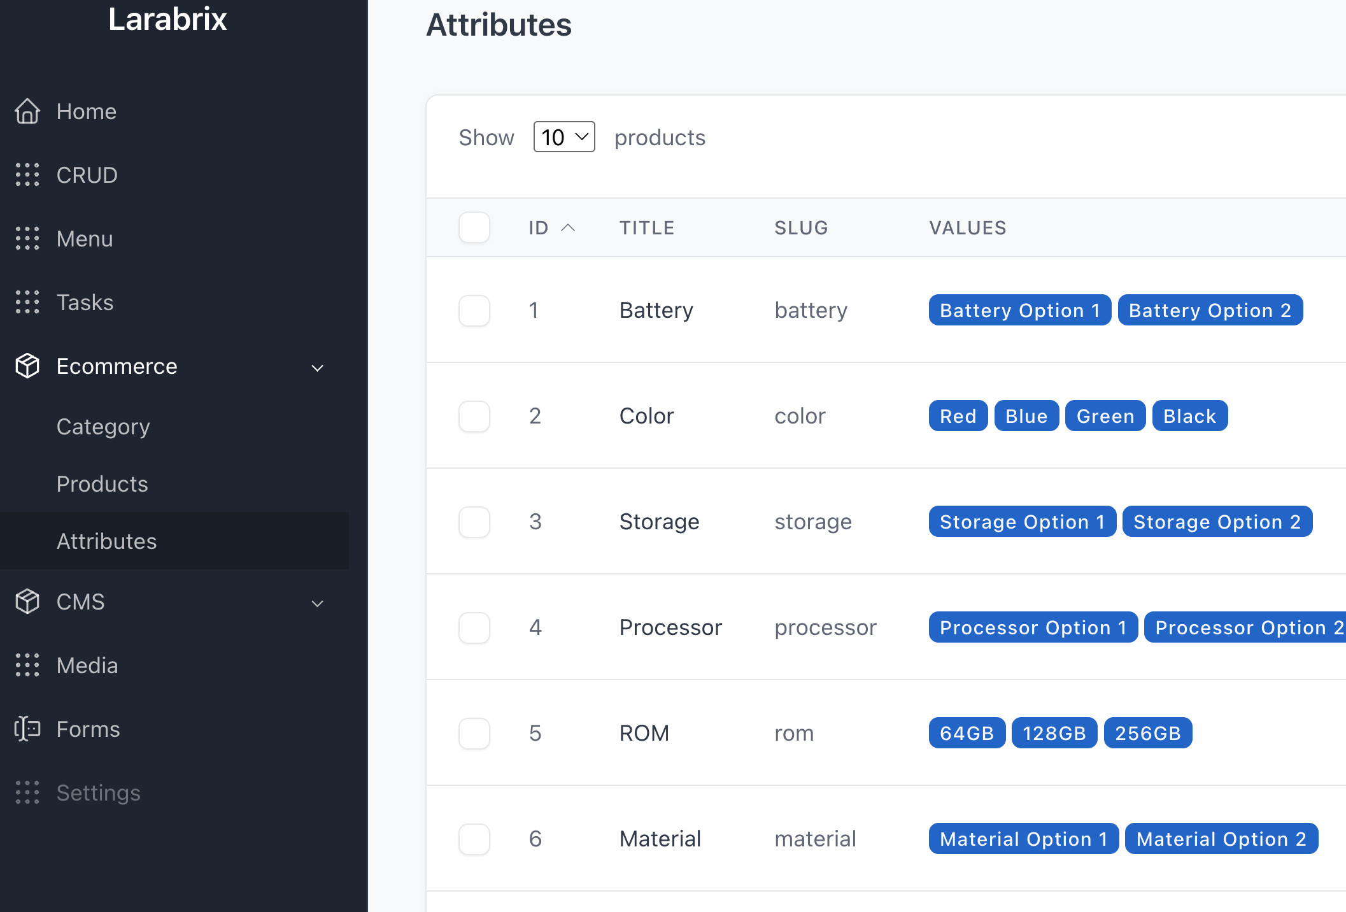Click the Tasks grid icon
The height and width of the screenshot is (912, 1346).
click(27, 303)
